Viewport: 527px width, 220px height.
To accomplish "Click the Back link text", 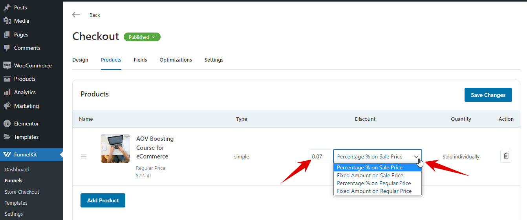I will (x=95, y=15).
